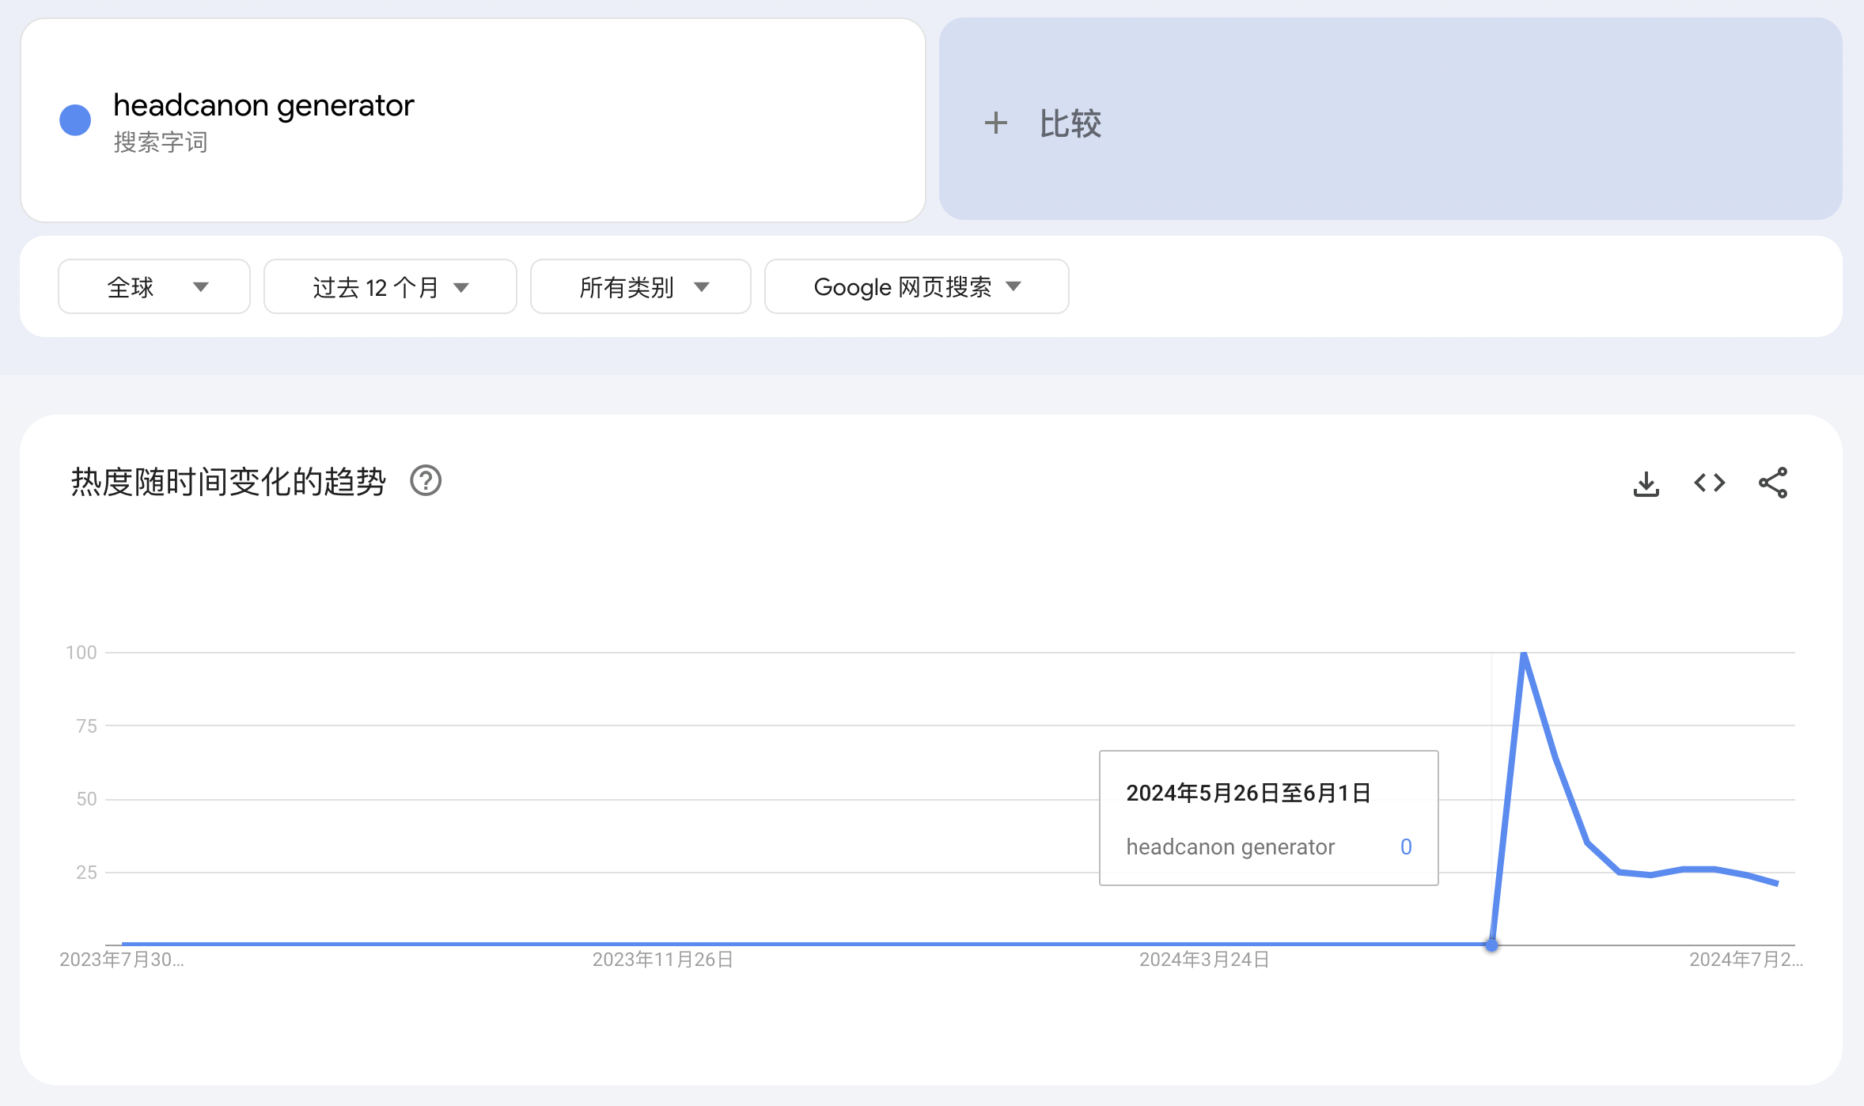Open the Google 网页搜索 search type dropdown
Screen dimensions: 1864x1106
[917, 286]
